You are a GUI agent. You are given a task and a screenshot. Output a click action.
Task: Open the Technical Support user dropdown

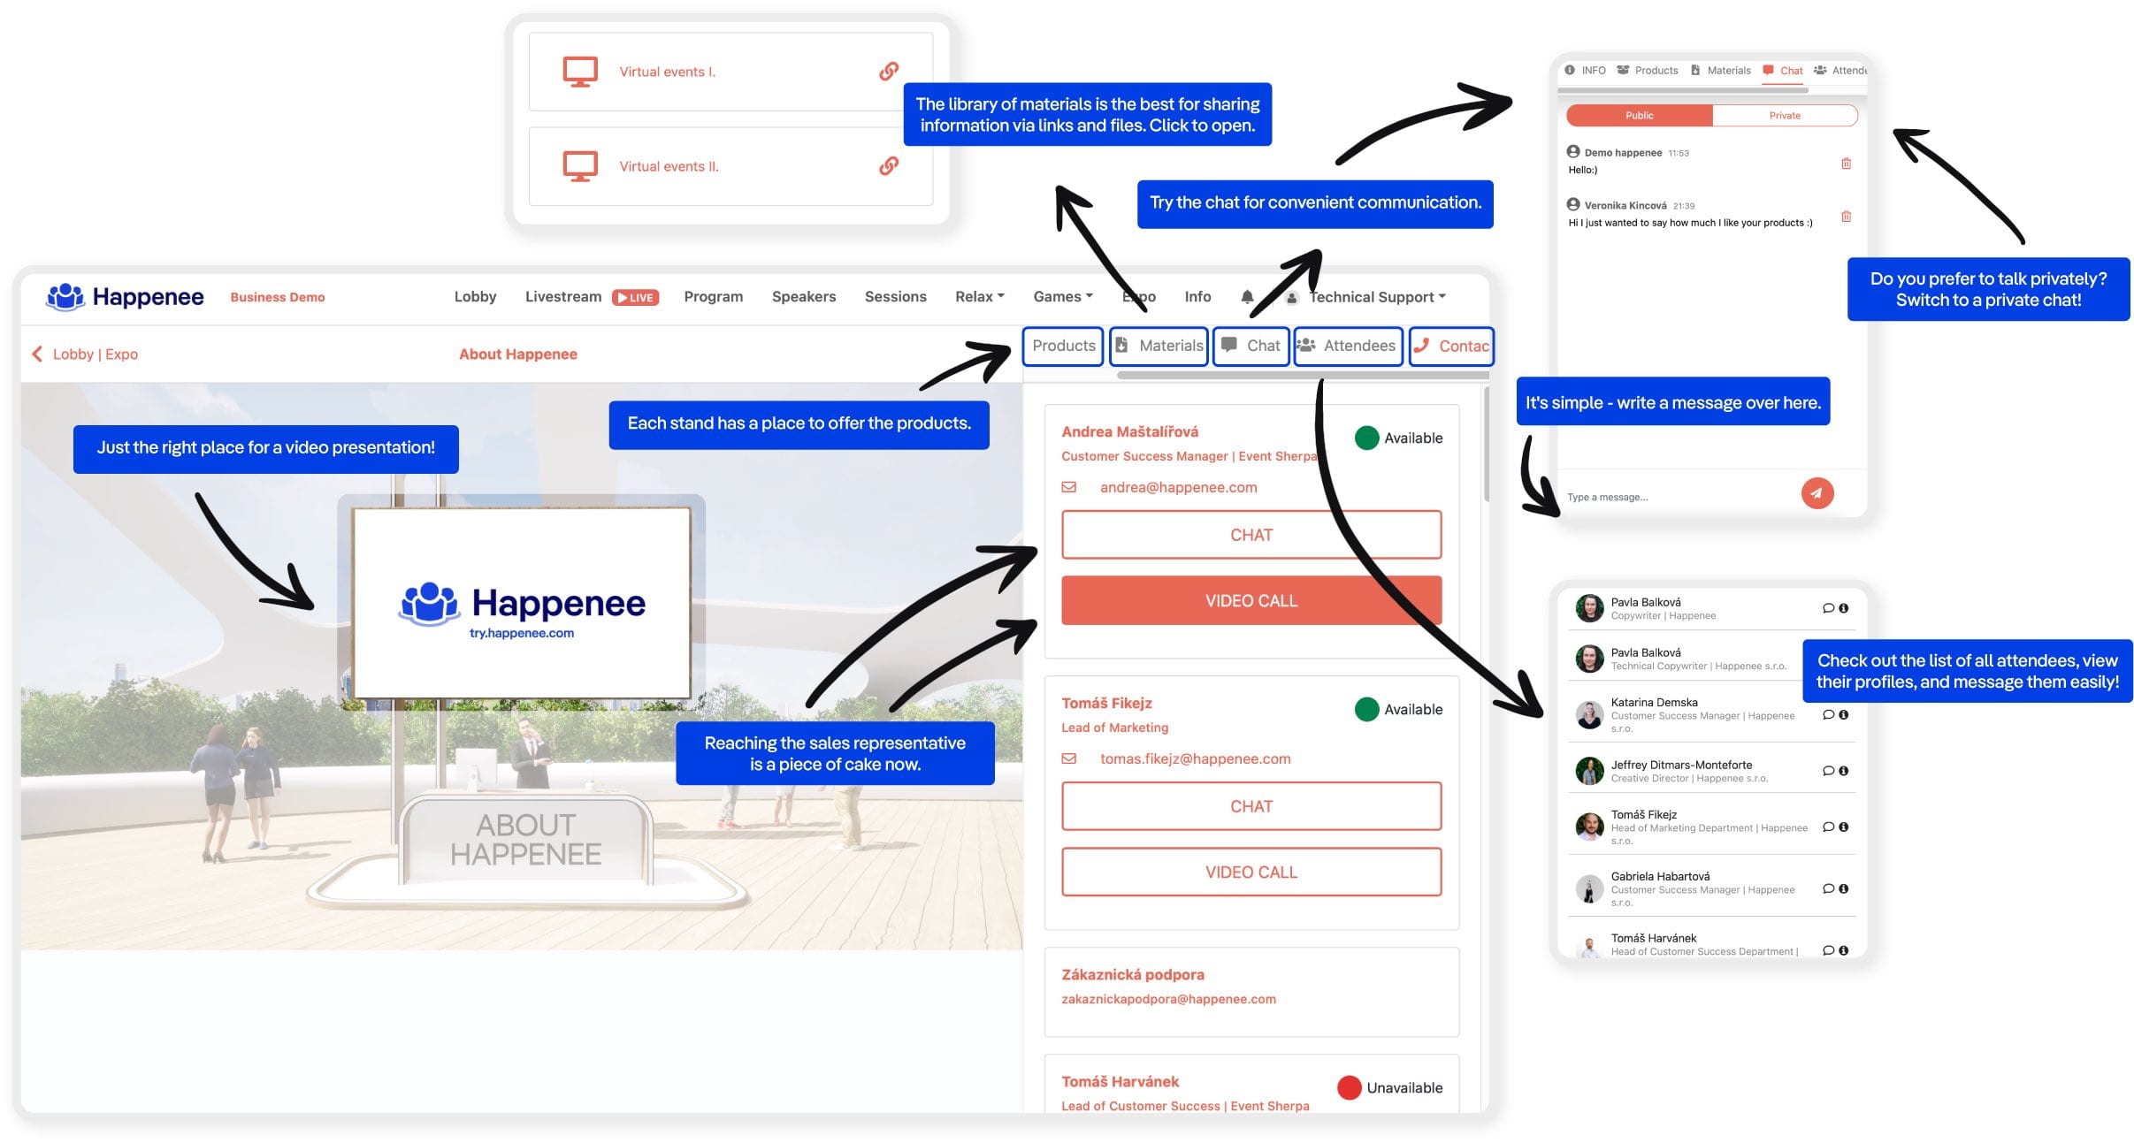click(x=1366, y=297)
